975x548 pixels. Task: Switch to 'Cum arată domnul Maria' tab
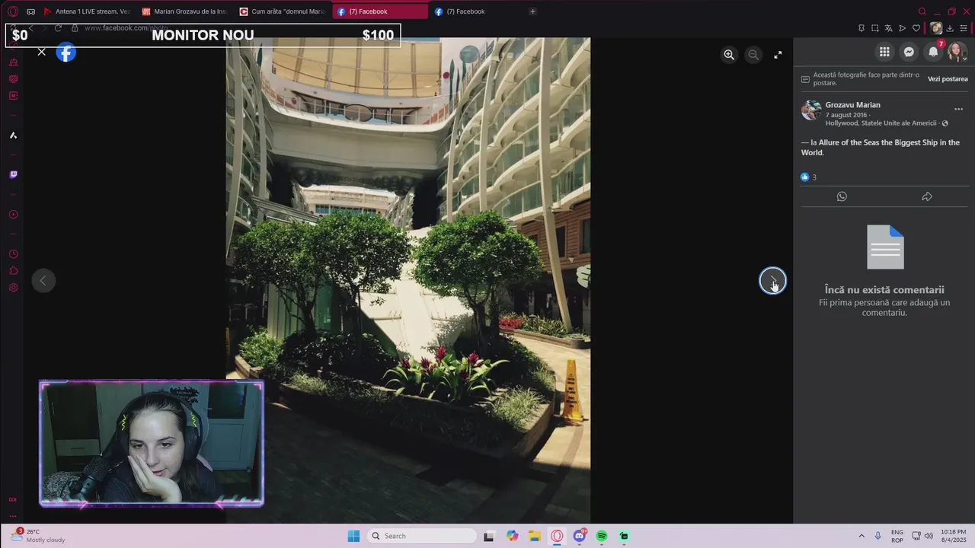click(282, 11)
